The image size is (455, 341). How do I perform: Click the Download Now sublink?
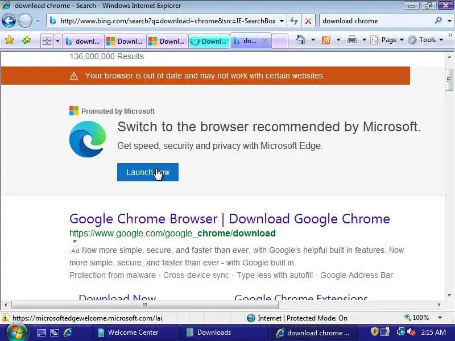[x=117, y=297]
